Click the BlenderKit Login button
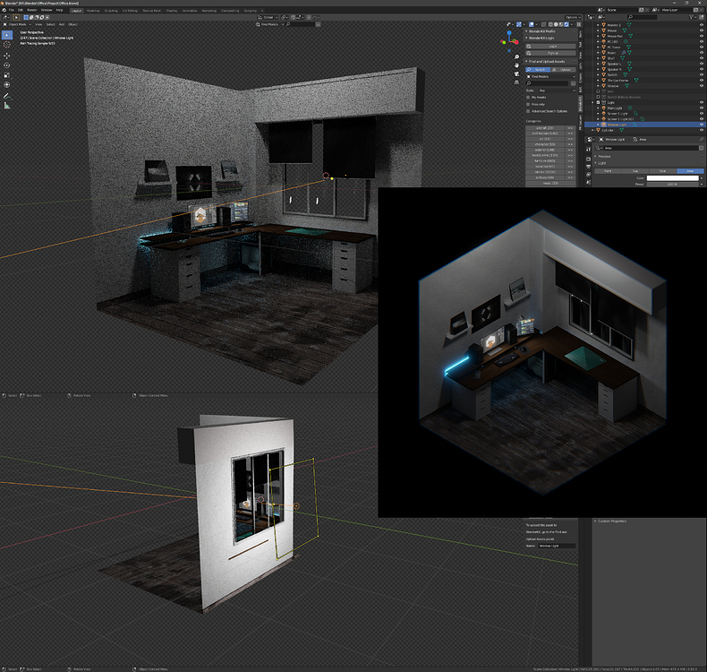The image size is (707, 672). click(x=550, y=46)
